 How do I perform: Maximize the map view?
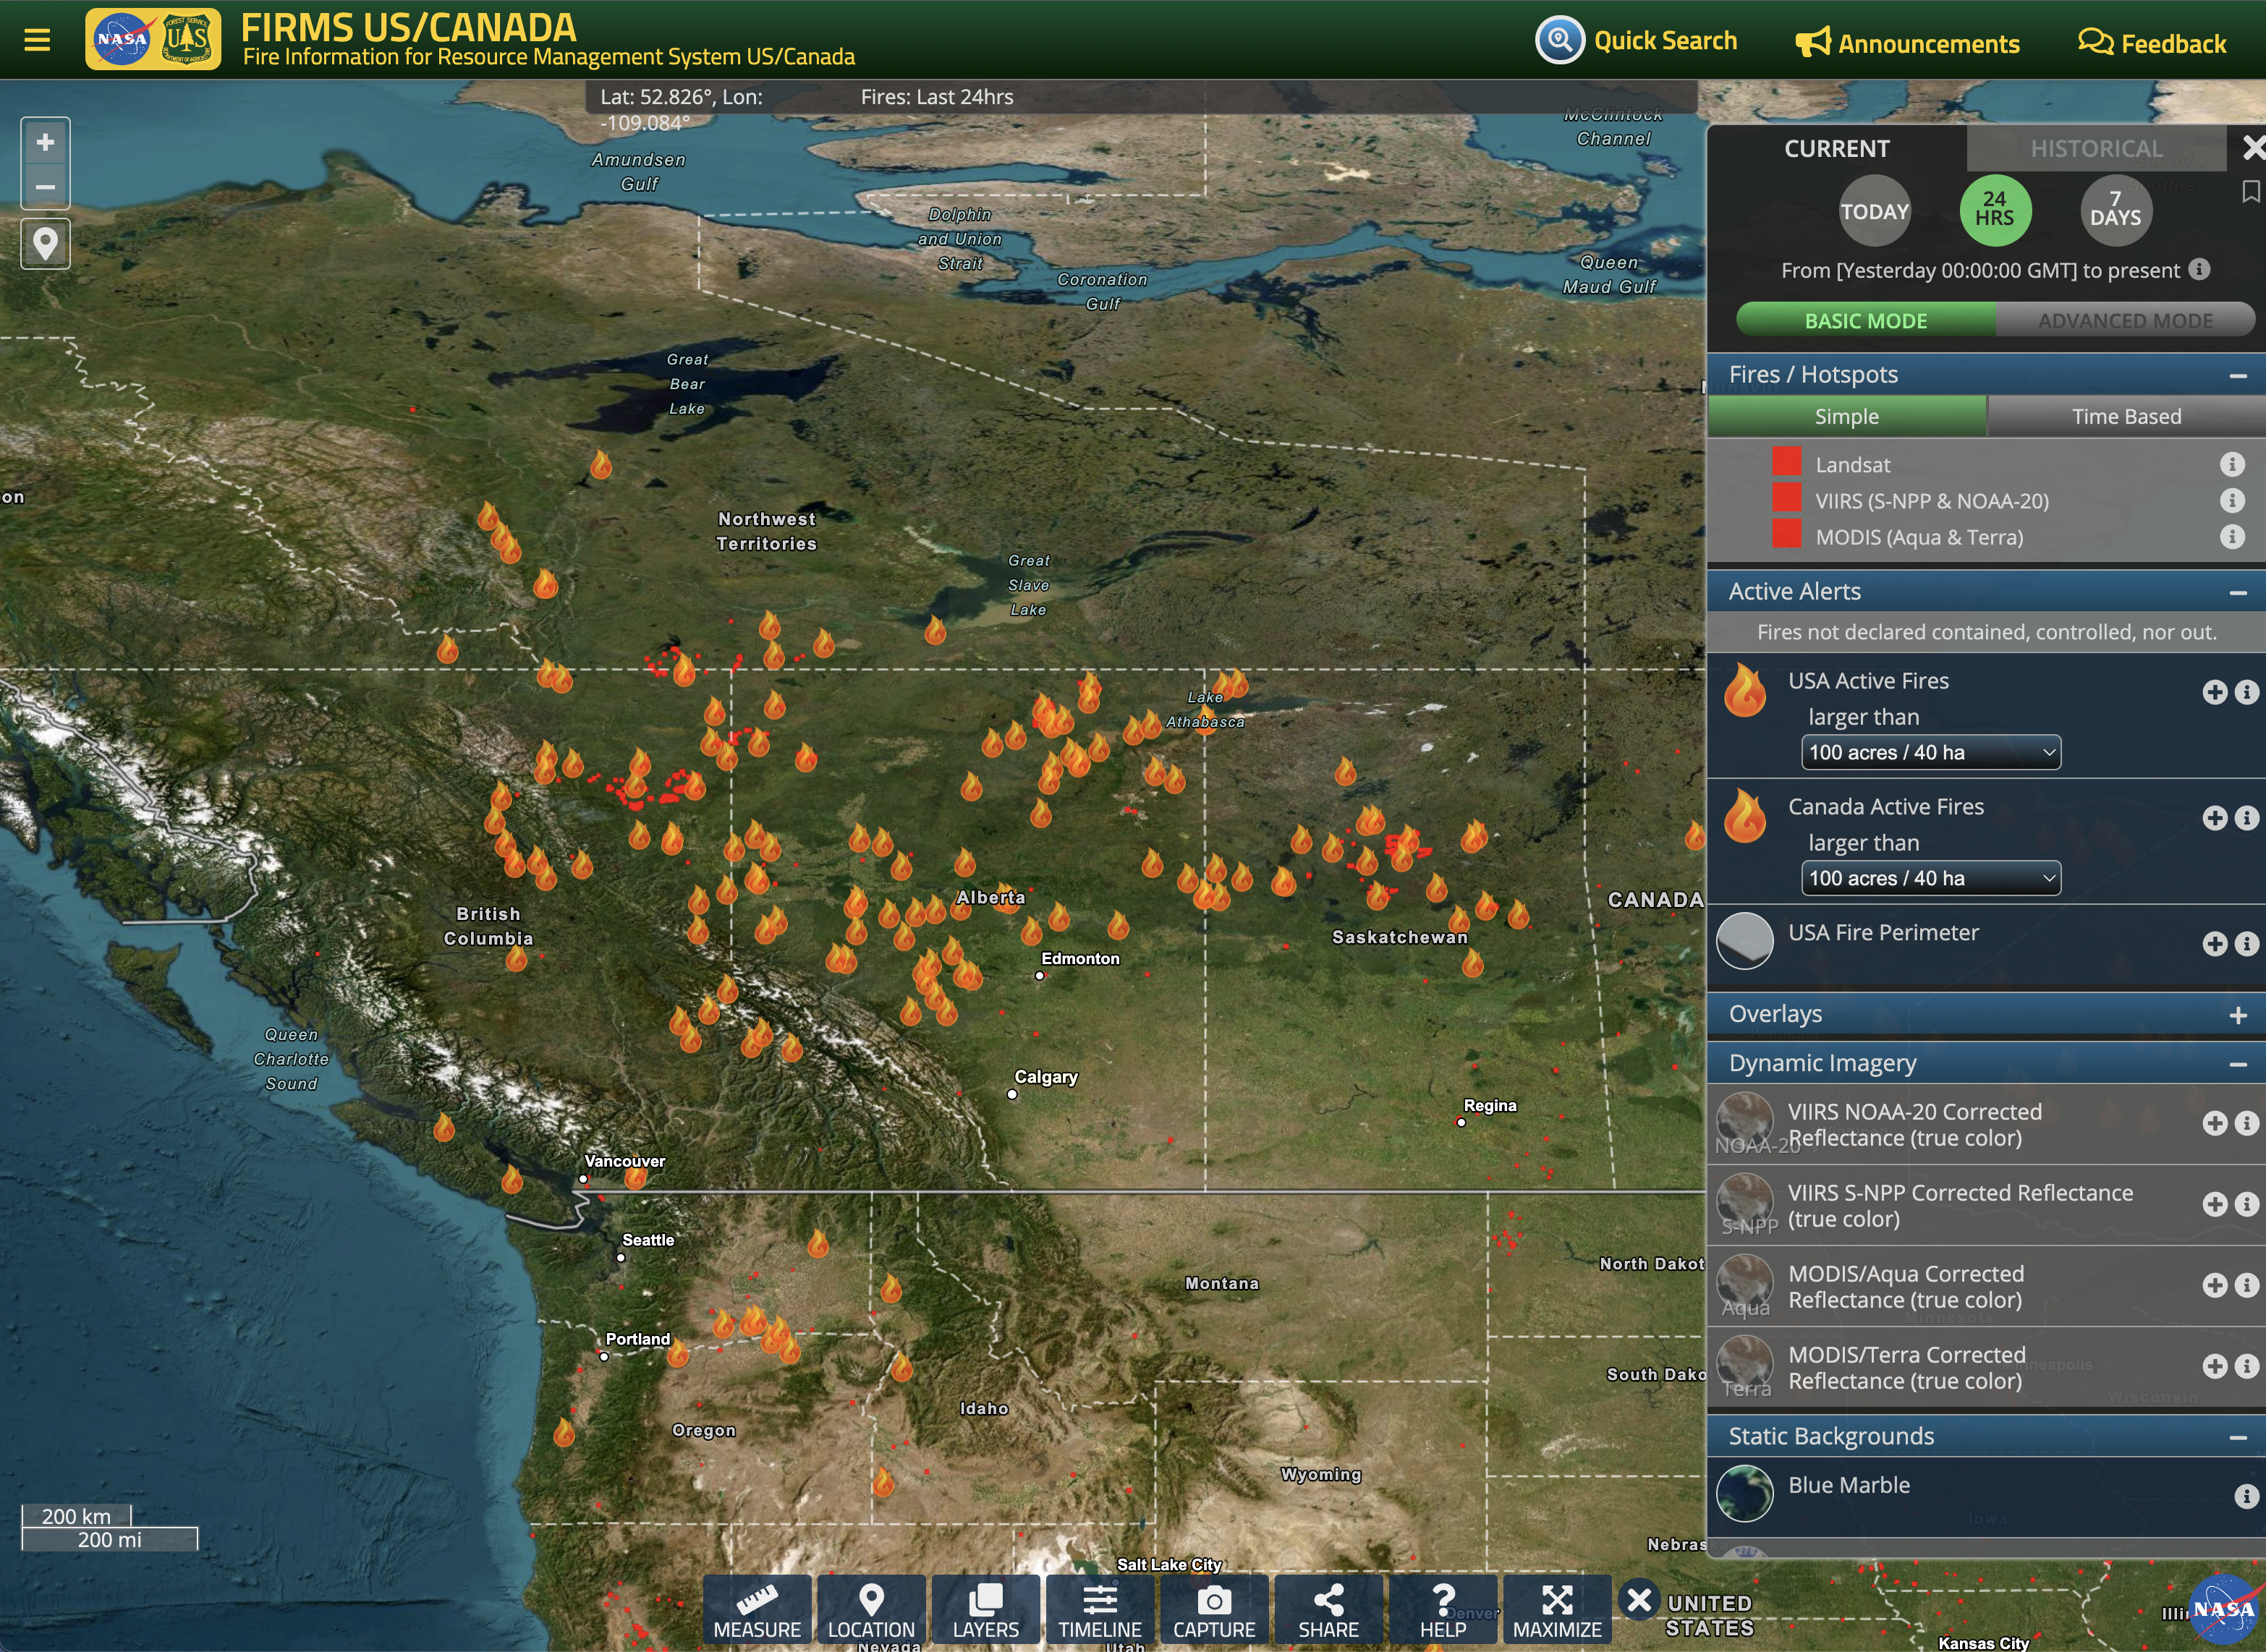(1557, 1610)
